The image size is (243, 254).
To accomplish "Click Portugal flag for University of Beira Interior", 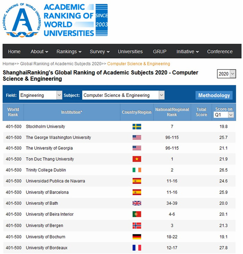I will (137, 214).
